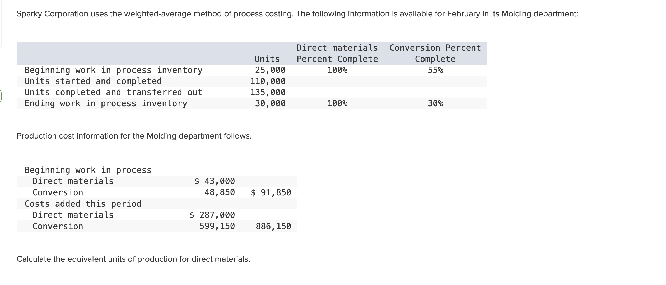Click the Beginning work in process inventory row label
The width and height of the screenshot is (666, 285).
114,70
